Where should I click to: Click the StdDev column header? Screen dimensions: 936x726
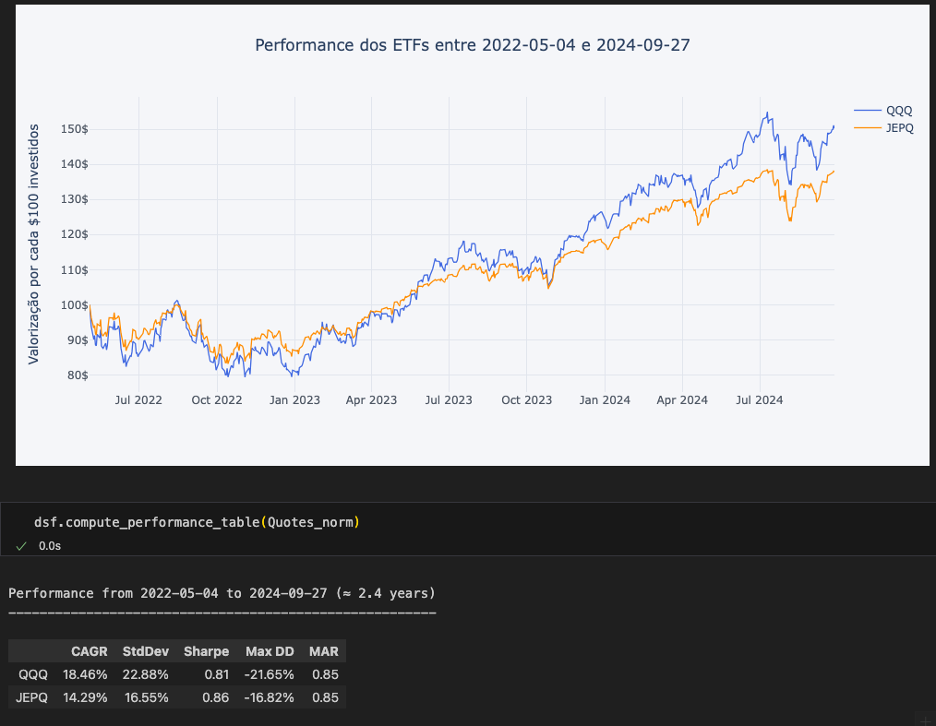click(145, 651)
